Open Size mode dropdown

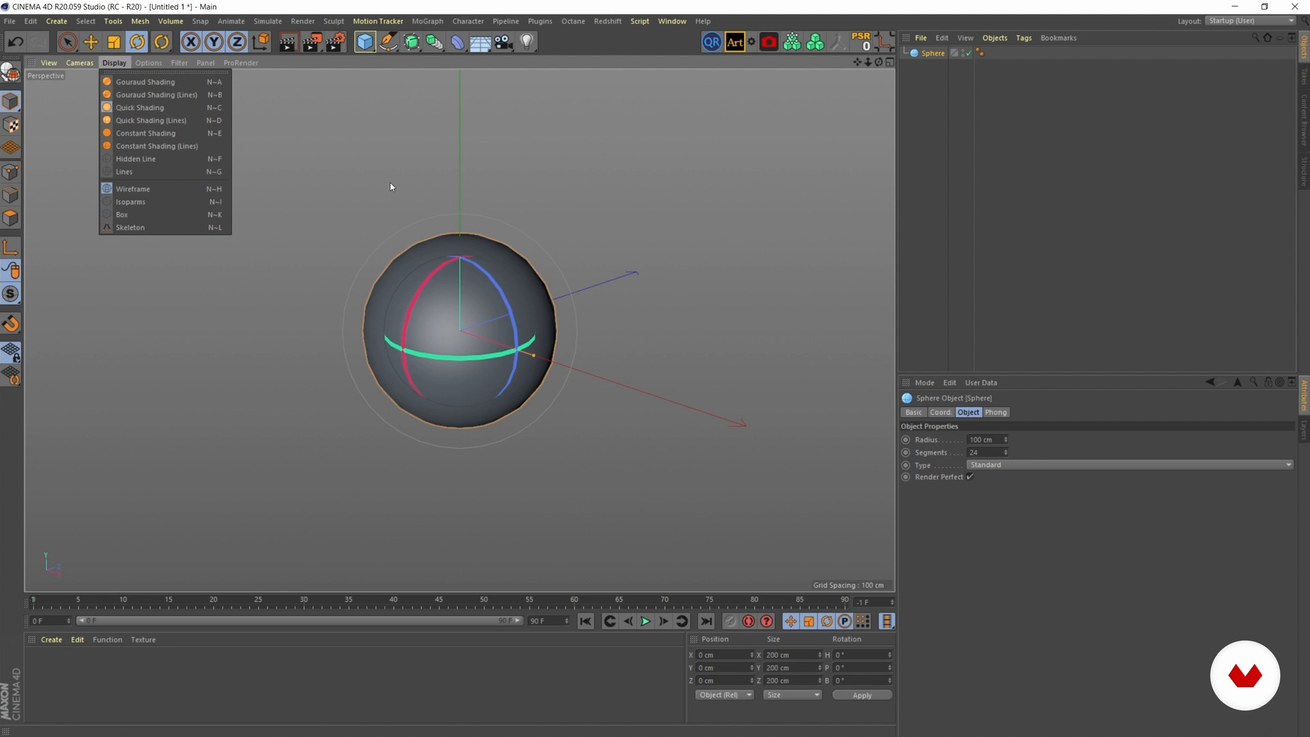tap(792, 695)
